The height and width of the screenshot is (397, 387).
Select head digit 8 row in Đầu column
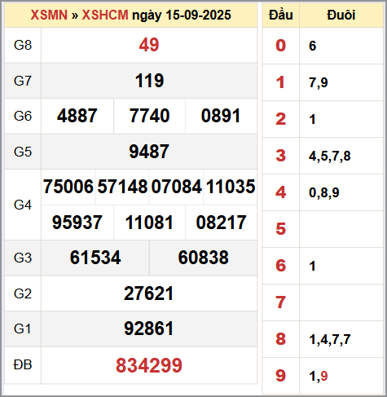pyautogui.click(x=281, y=339)
